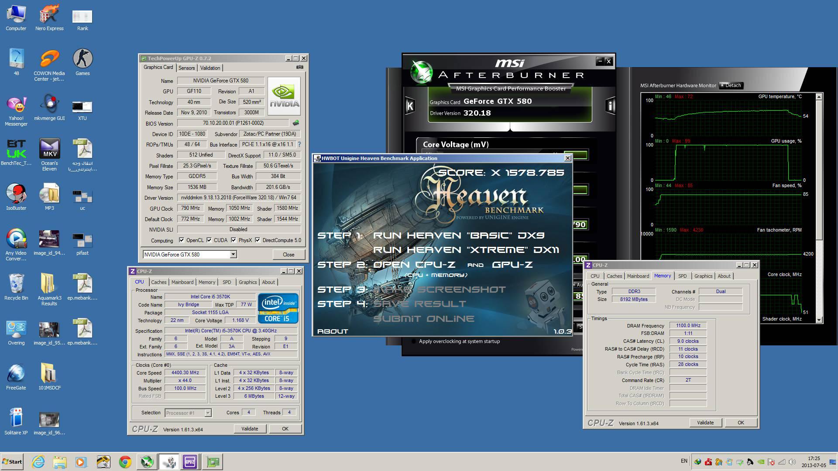Click OK in the right CPU-Z Memory window
Screen dimensions: 838x471
tap(741, 423)
